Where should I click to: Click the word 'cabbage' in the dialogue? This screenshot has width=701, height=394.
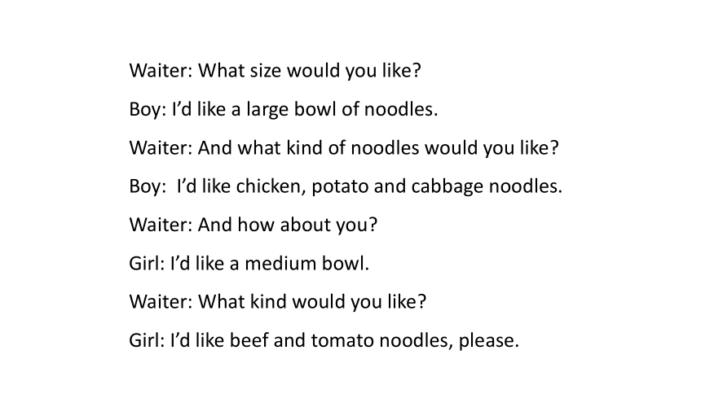tap(447, 187)
